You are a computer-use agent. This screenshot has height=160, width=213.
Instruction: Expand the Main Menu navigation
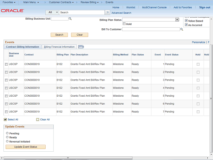tap(31, 2)
